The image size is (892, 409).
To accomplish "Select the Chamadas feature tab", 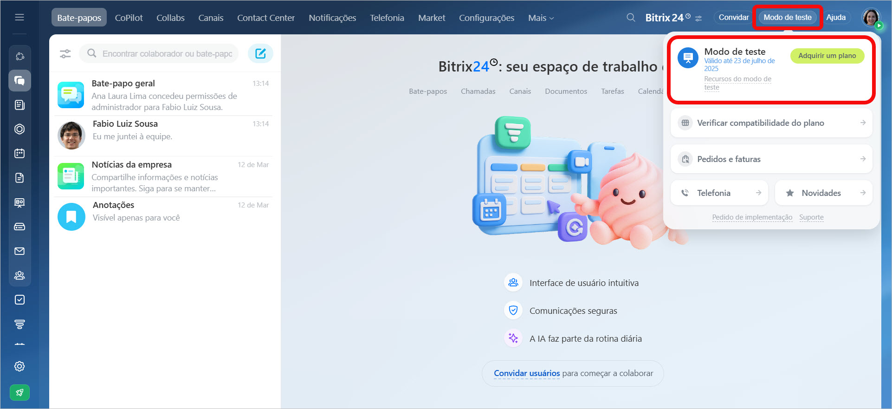I will pos(478,91).
